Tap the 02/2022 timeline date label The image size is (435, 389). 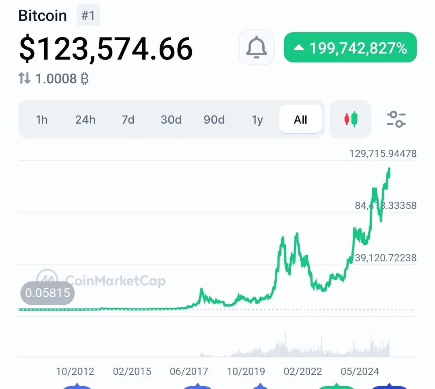tap(302, 371)
